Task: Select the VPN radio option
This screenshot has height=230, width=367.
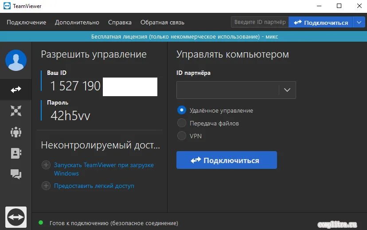Action: (x=182, y=136)
